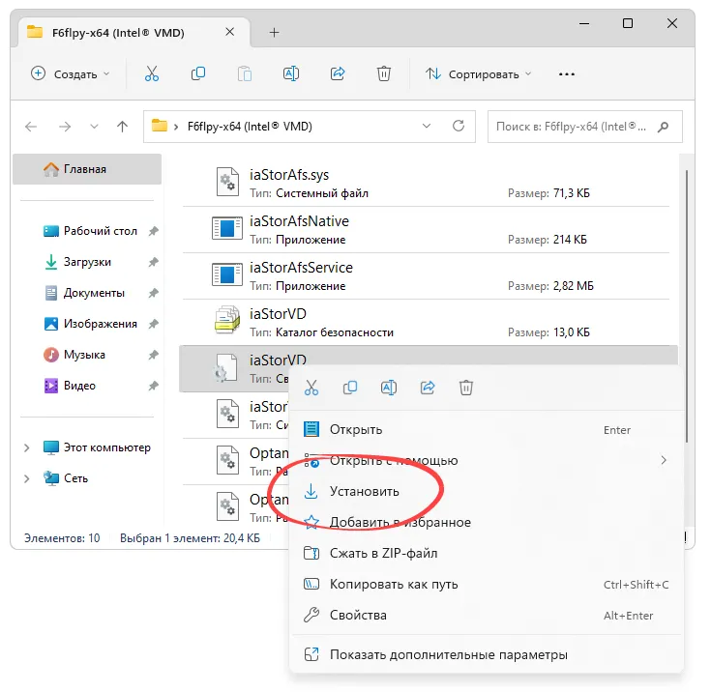Open Загрузки in the sidebar
This screenshot has height=692, width=711.
click(78, 262)
